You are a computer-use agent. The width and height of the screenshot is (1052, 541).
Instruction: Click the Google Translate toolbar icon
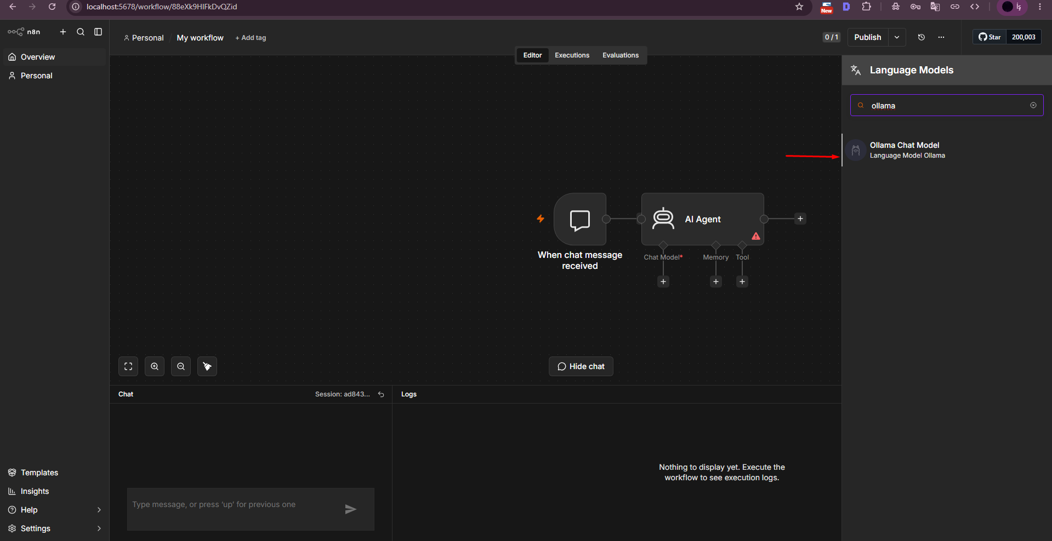pyautogui.click(x=935, y=7)
